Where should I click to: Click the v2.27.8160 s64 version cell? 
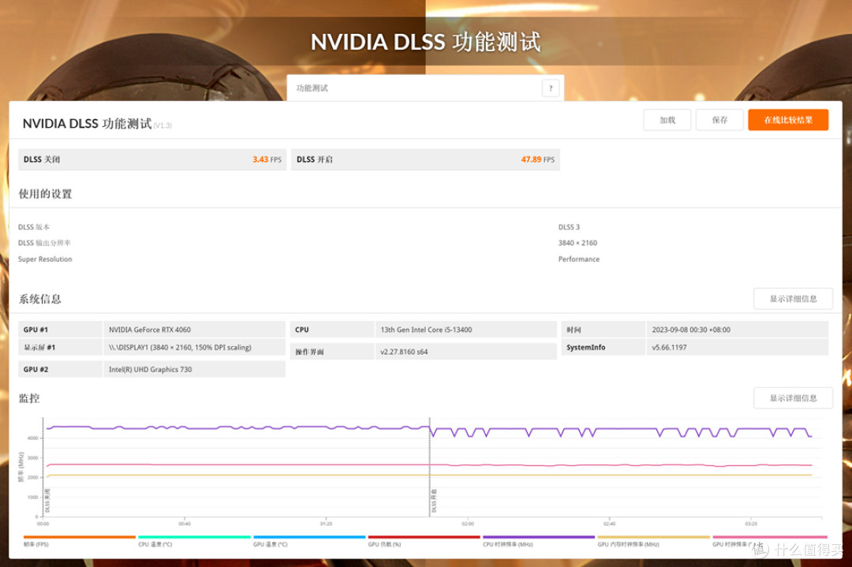click(465, 352)
